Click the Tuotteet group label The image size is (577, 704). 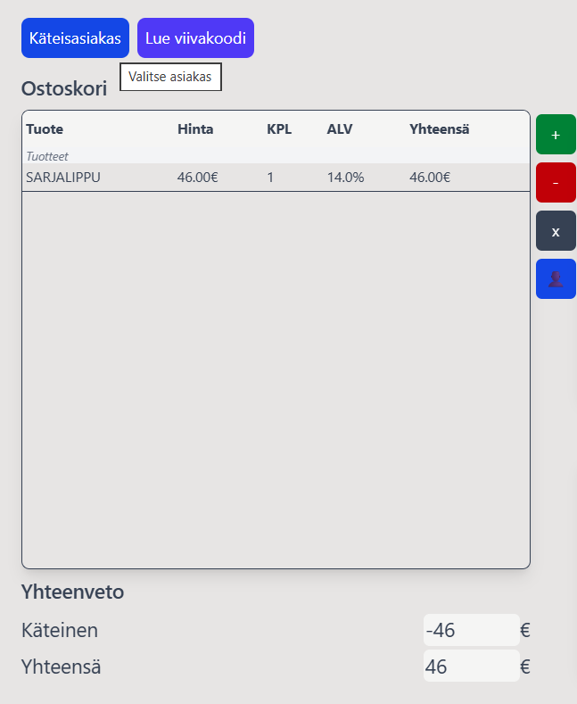47,156
